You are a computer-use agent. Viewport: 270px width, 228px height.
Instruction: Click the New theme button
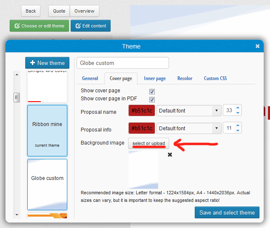(x=47, y=63)
